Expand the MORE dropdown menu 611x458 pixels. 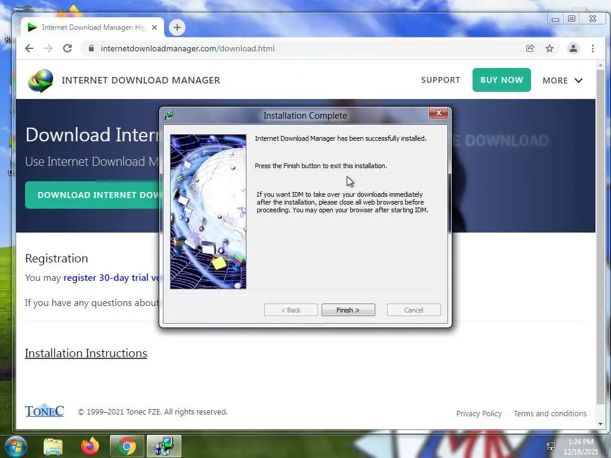[562, 81]
